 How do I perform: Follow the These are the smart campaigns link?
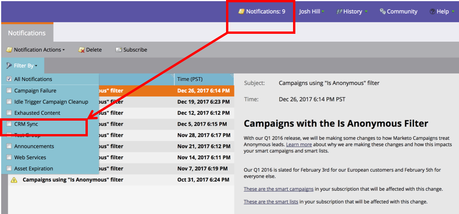pos(278,189)
